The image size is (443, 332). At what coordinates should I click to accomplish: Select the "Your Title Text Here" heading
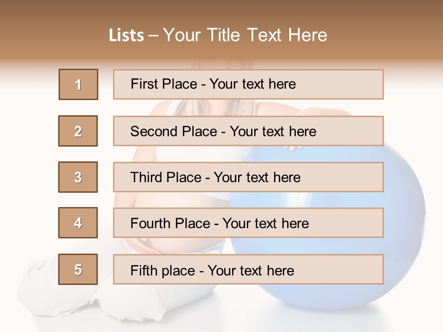(245, 36)
